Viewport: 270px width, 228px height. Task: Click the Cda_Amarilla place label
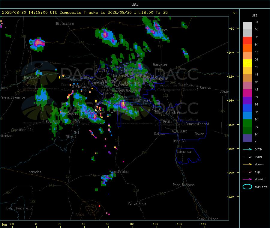pyautogui.click(x=22, y=130)
